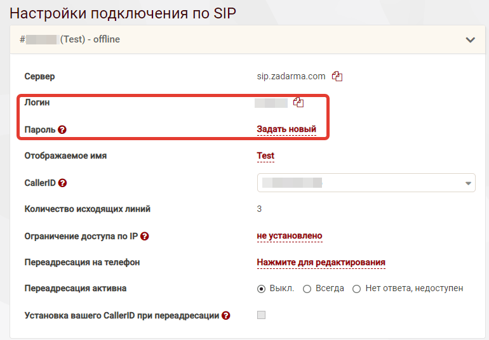
Task: Click the sip.zadarma.com server text
Action: tap(291, 76)
